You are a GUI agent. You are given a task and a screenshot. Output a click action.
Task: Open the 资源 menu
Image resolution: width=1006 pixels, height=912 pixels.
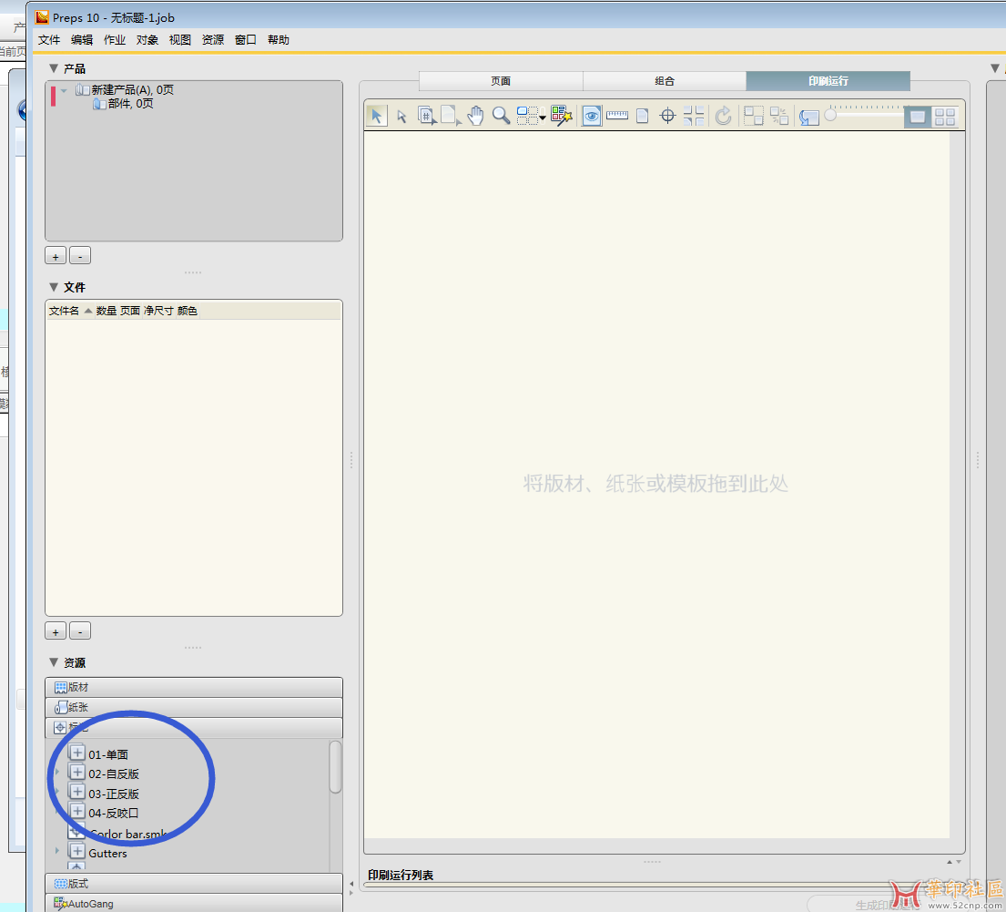(x=212, y=40)
